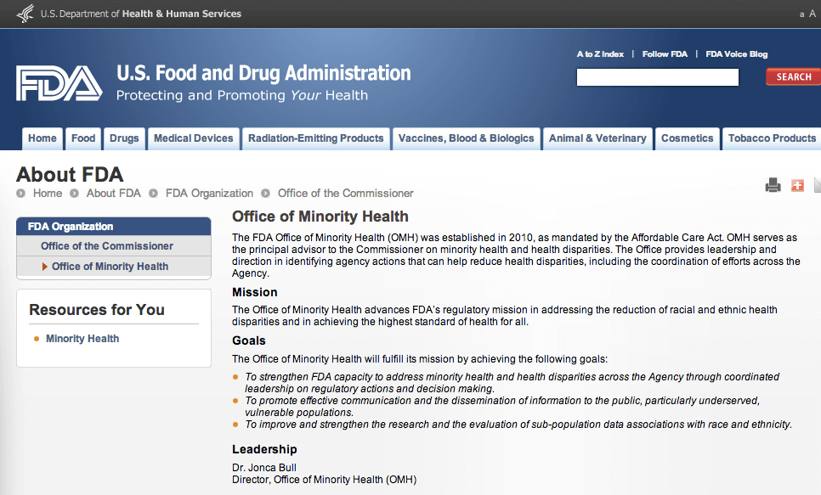Click the 'Mission' heading
Screen dimensions: 821x495
254,292
